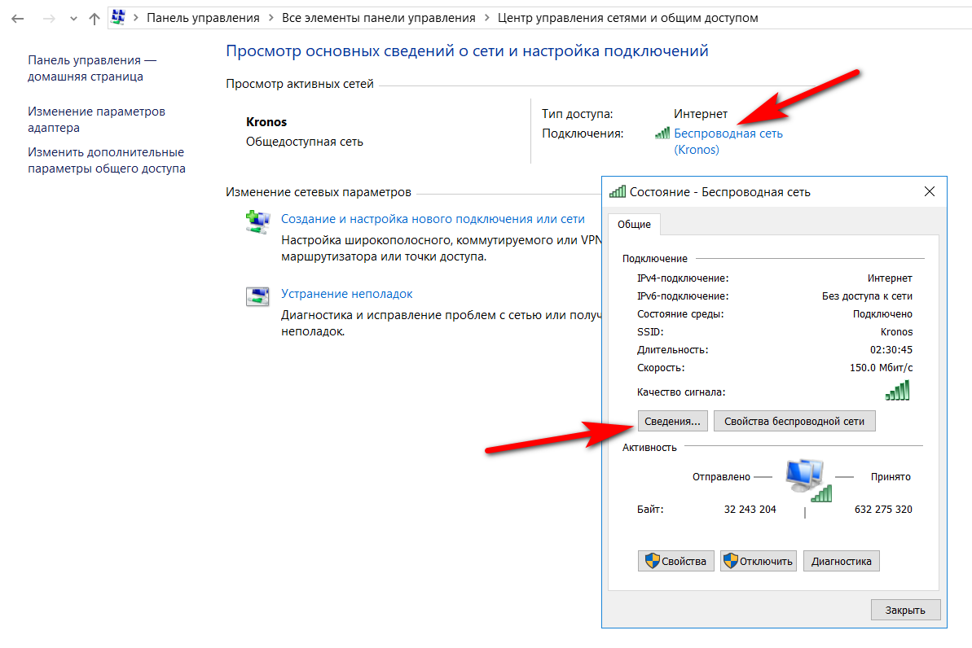The width and height of the screenshot is (972, 648).
Task: Click the duration value 02:30:45
Action: [891, 350]
